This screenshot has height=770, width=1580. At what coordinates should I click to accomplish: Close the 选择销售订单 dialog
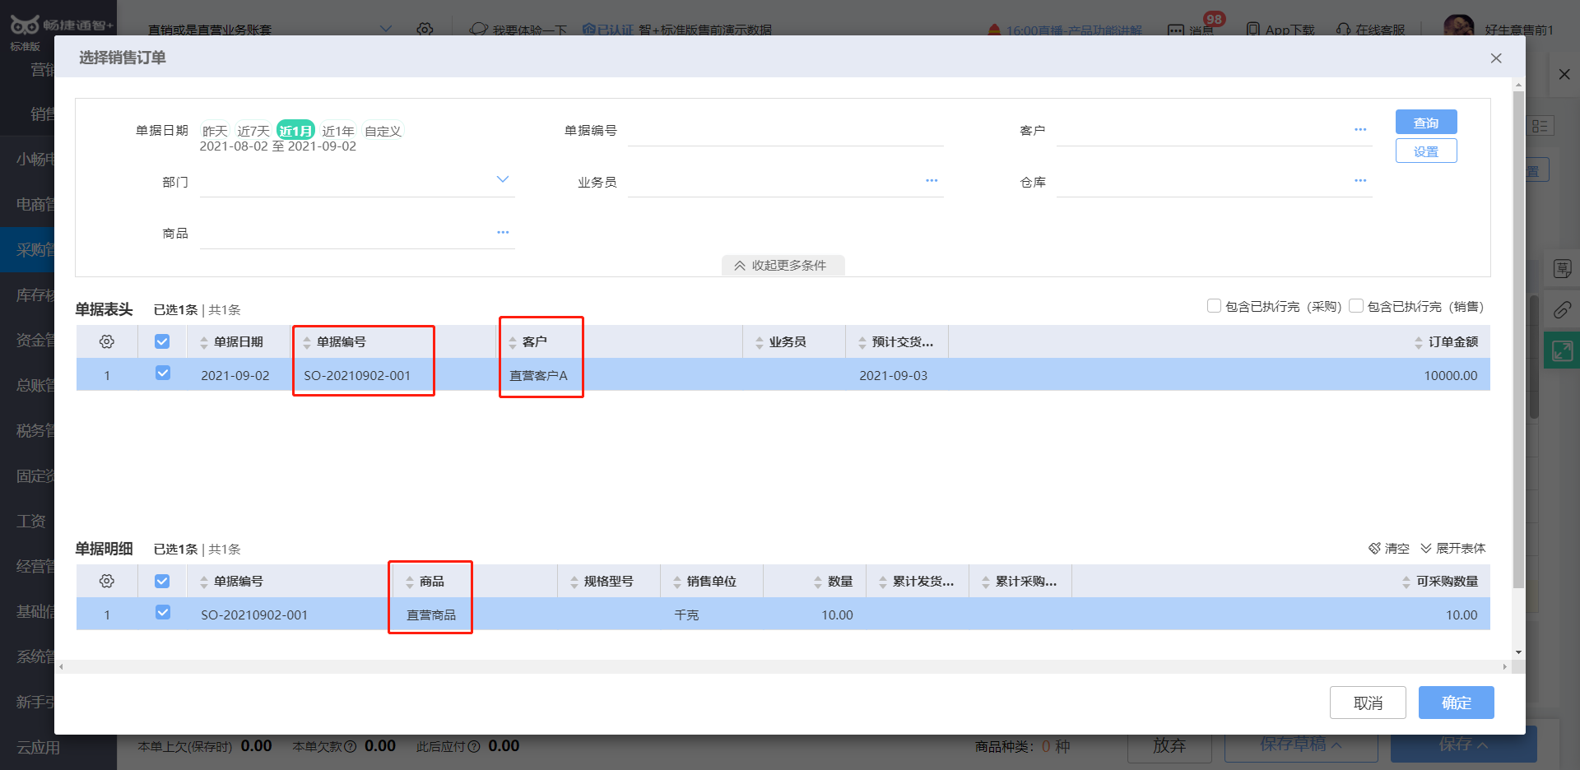click(x=1496, y=58)
